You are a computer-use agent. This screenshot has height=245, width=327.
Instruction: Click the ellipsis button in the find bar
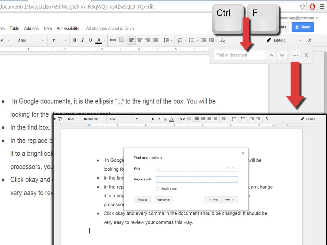tap(295, 55)
